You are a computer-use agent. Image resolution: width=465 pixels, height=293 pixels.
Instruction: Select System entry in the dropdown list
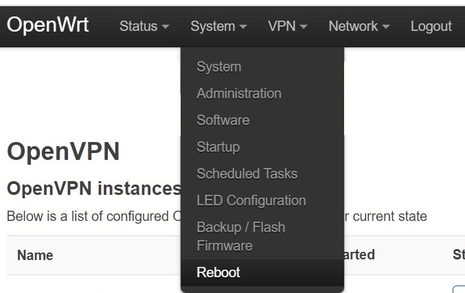(x=218, y=67)
